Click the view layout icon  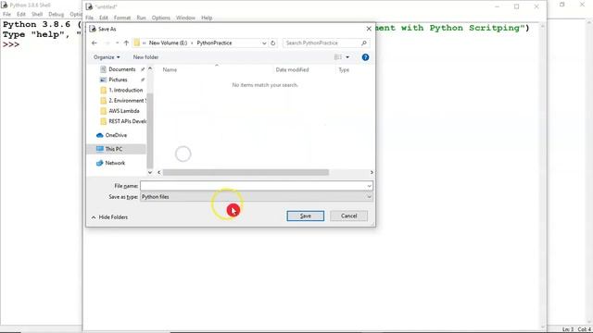pyautogui.click(x=337, y=57)
